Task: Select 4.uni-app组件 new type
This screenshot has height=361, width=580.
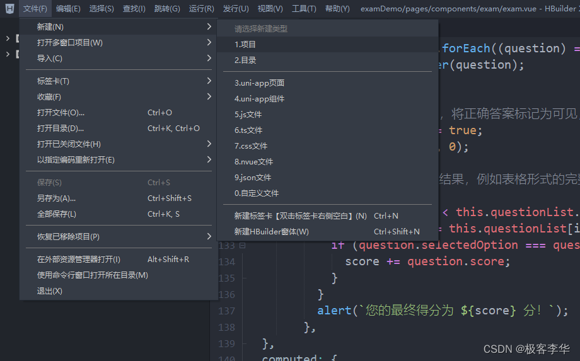Action: tap(327, 99)
